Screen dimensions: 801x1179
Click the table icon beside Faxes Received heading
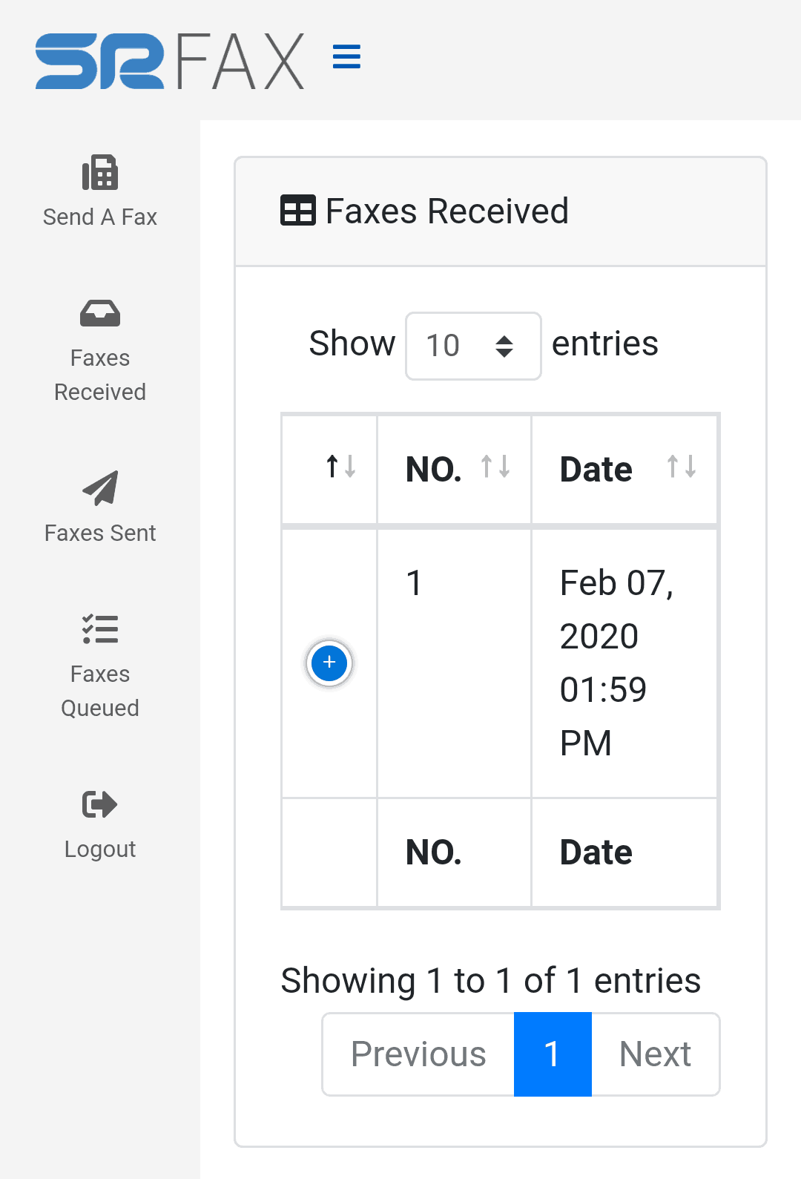point(297,211)
